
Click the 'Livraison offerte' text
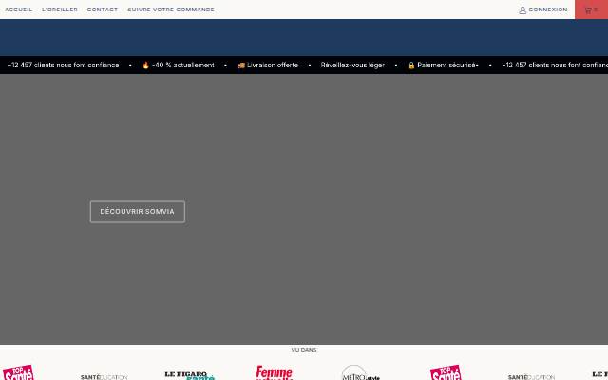273,66
